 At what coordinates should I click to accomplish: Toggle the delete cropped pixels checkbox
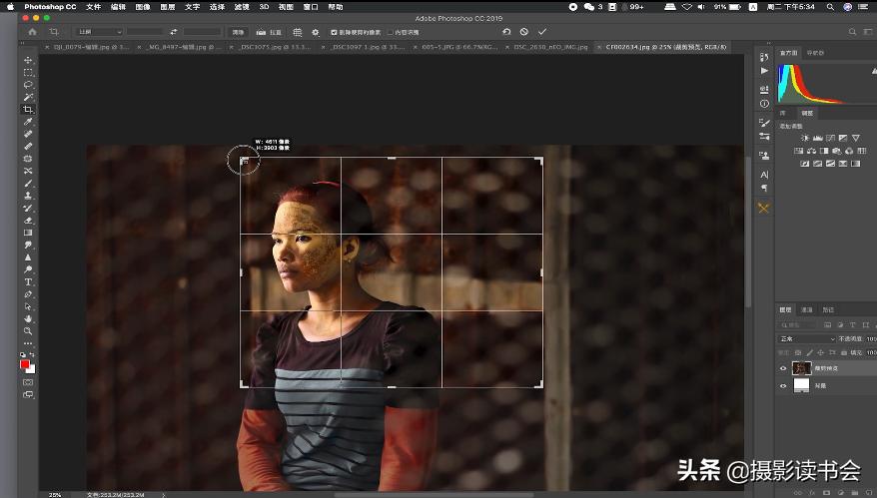(334, 32)
